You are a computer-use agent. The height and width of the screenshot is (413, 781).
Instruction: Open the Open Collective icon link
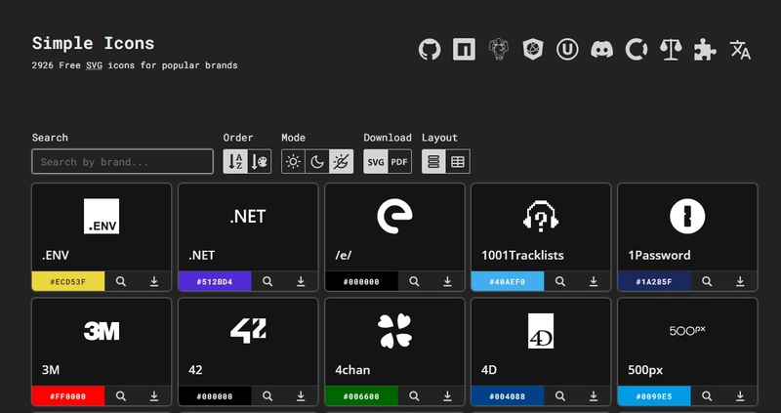pos(637,50)
